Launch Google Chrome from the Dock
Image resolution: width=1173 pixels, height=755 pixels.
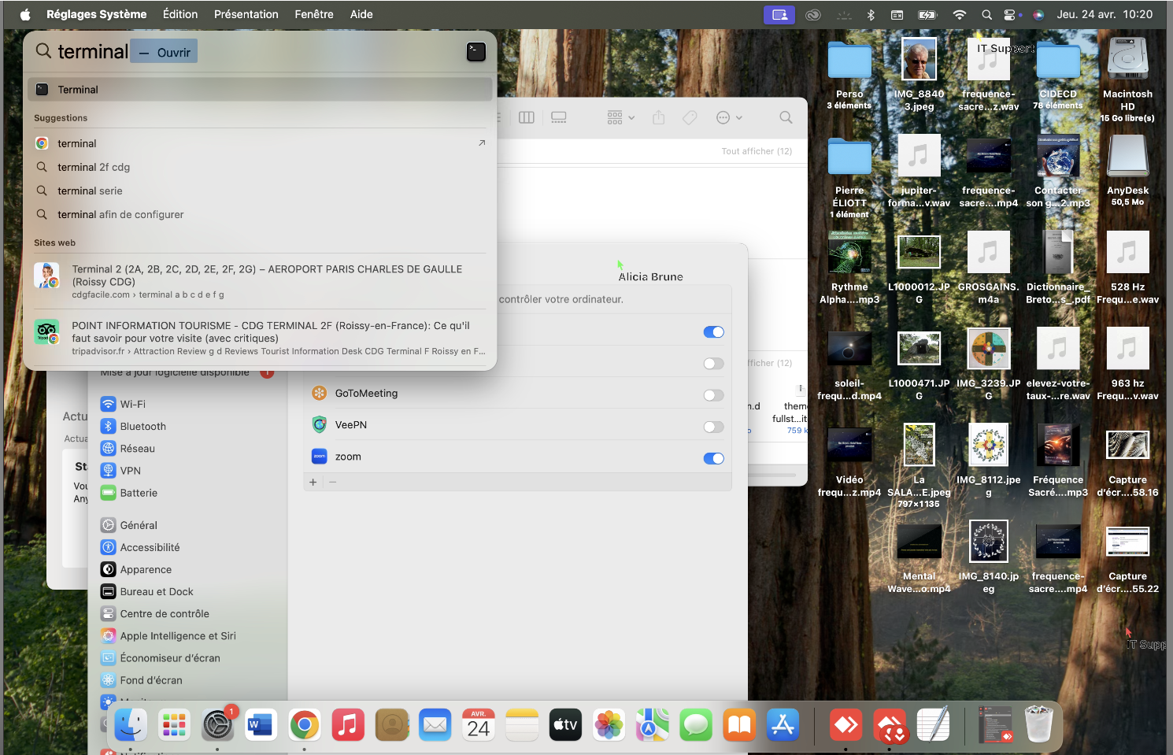305,725
